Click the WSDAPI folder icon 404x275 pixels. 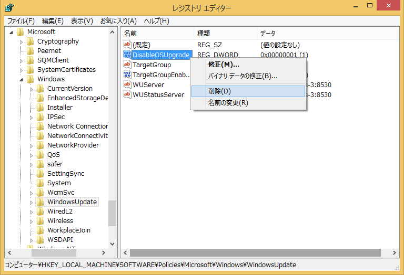pos(40,240)
